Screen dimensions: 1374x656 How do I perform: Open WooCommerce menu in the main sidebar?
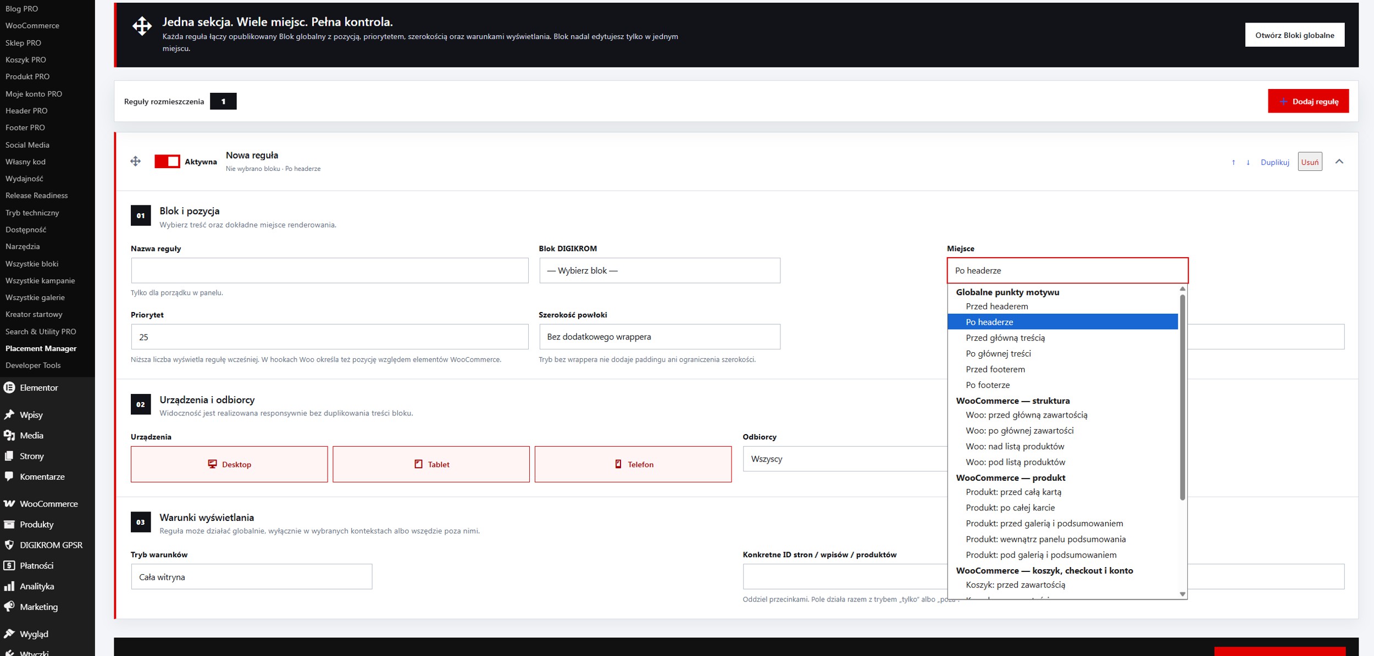[x=48, y=503]
